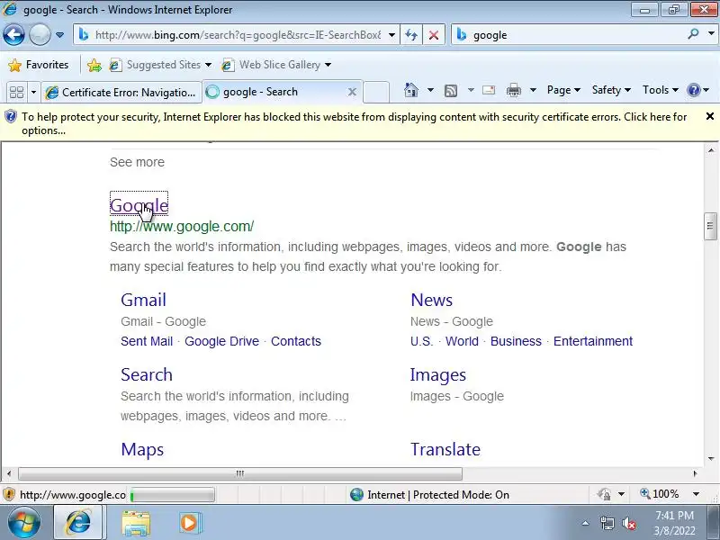Click the privacy report icon in status bar
Viewport: 720px width, 540px height.
coord(604,494)
